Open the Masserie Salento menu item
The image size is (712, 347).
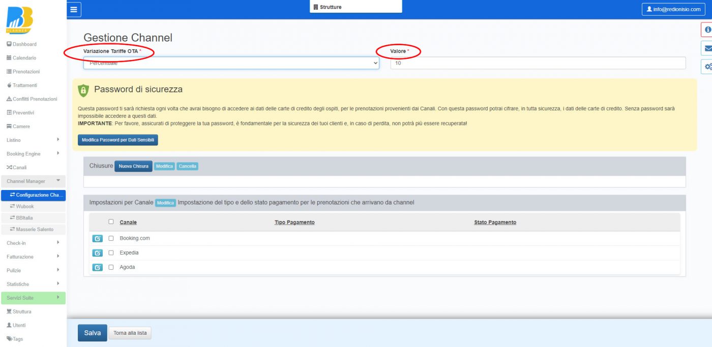tap(33, 229)
